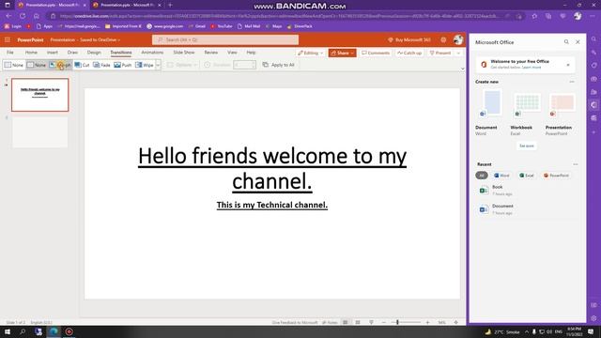Close the Microsoft Office sidebar panel

[578, 41]
